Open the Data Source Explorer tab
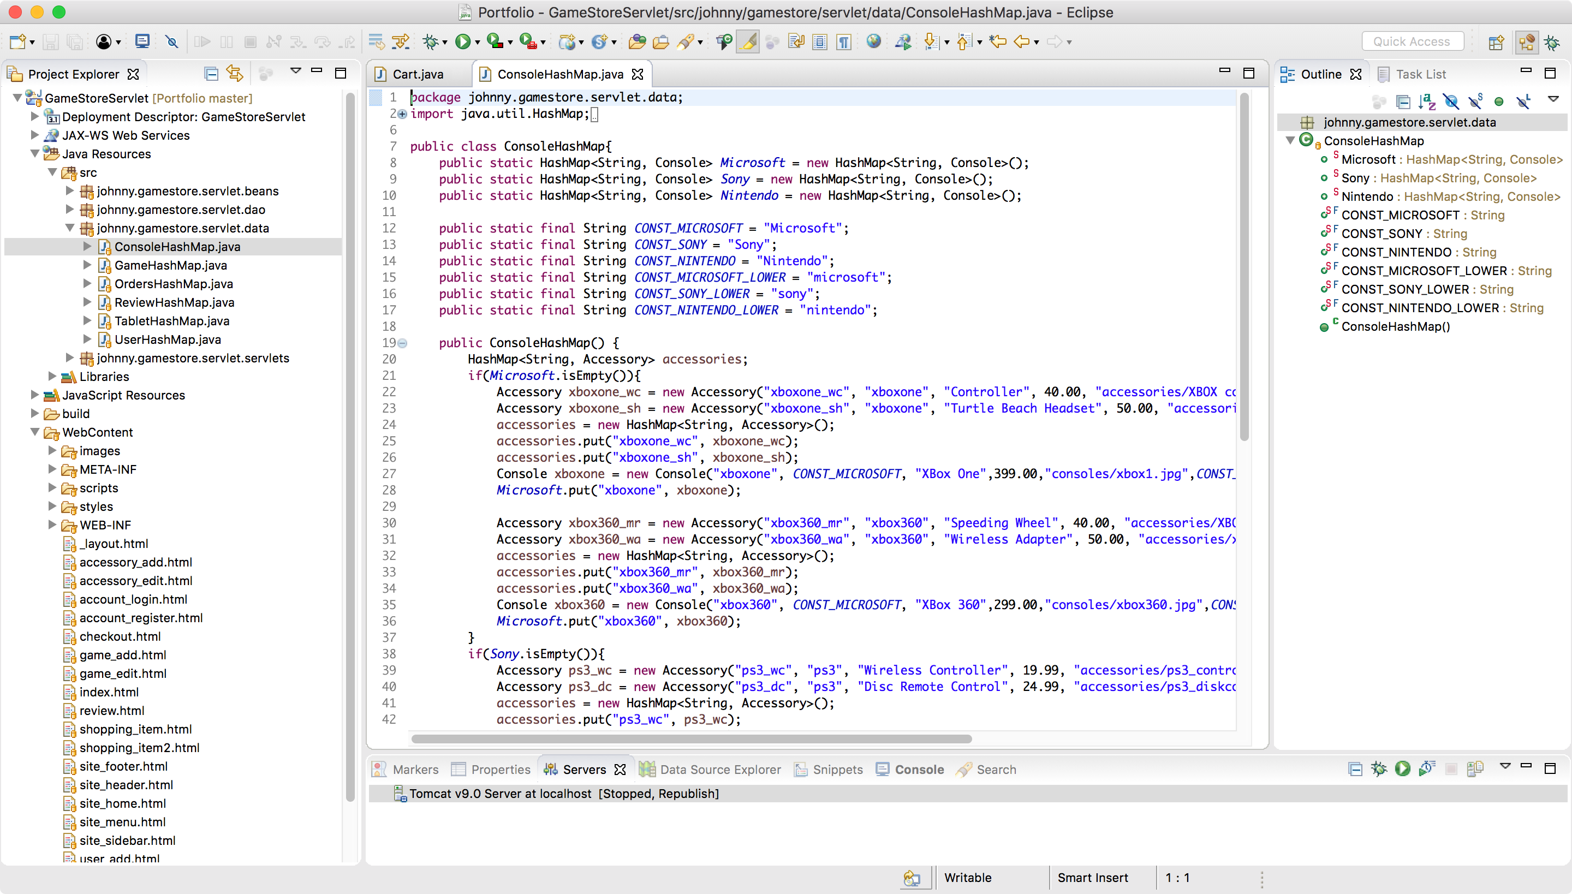 pos(710,770)
